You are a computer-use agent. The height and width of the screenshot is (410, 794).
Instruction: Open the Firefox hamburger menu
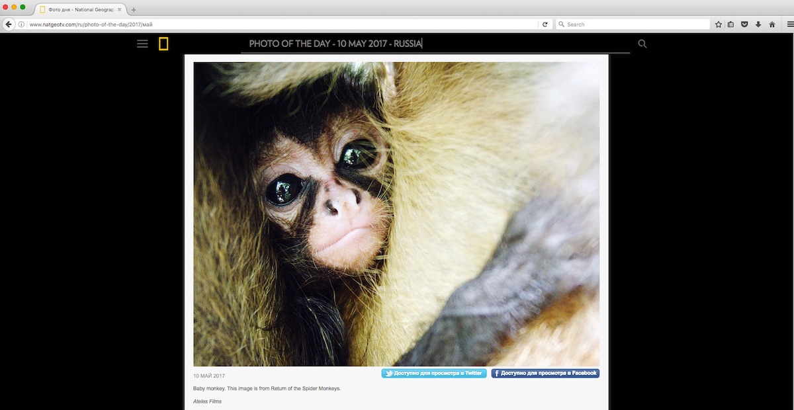[x=790, y=24]
